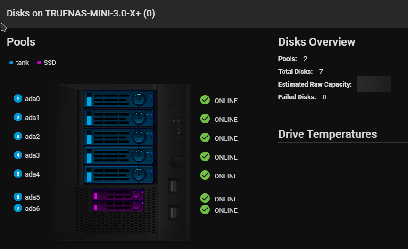This screenshot has width=408, height=249.
Task: Click the Disks Overview heading
Action: 316,42
